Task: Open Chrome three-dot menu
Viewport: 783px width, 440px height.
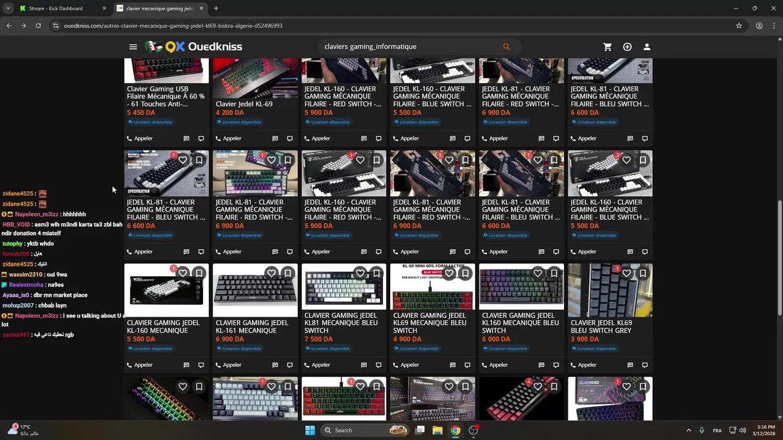Action: [774, 26]
